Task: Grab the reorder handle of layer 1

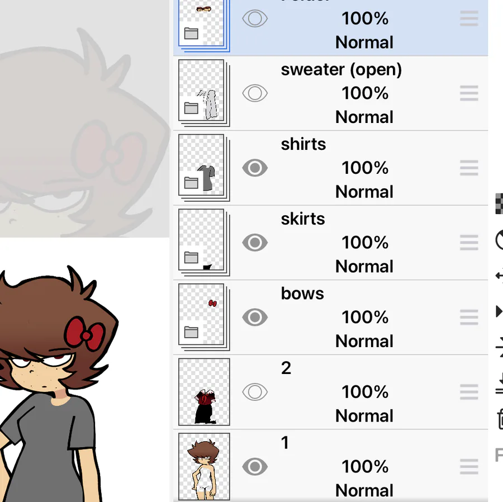Action: pyautogui.click(x=469, y=466)
